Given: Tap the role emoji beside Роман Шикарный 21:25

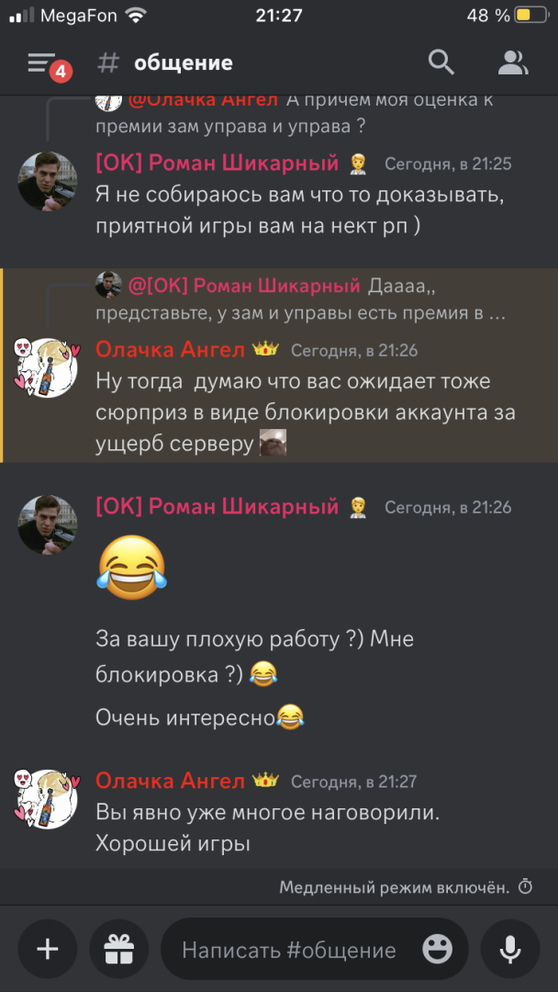Looking at the screenshot, I should tap(358, 164).
